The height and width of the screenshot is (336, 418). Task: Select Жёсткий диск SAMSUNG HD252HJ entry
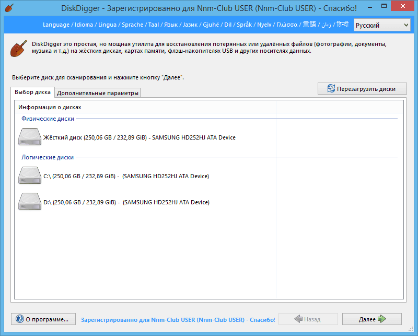click(140, 137)
